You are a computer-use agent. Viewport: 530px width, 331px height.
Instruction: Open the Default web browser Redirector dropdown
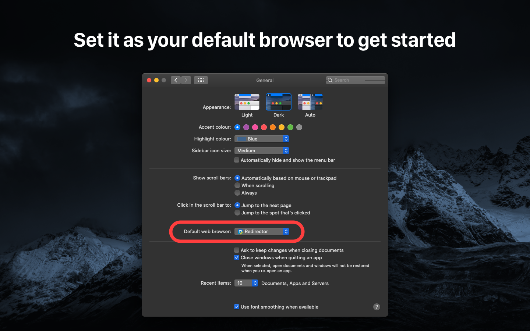coord(262,231)
